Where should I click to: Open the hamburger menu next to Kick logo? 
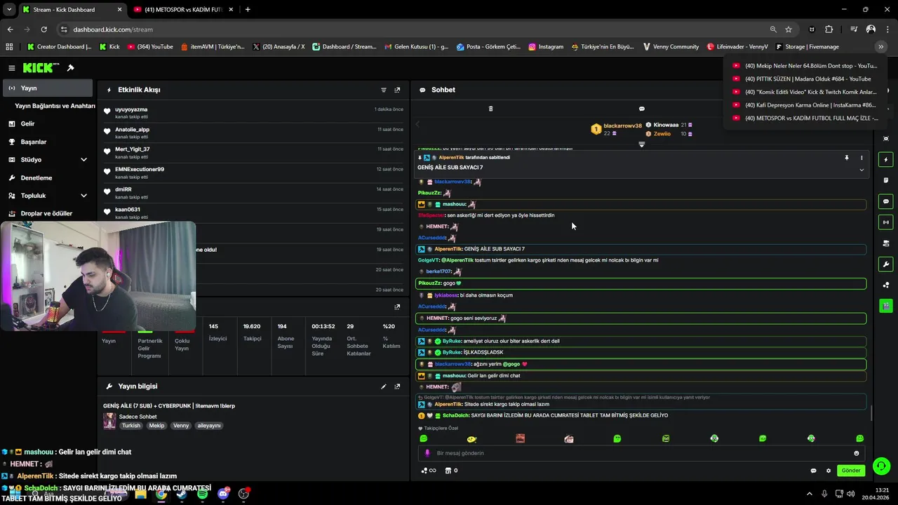click(12, 68)
